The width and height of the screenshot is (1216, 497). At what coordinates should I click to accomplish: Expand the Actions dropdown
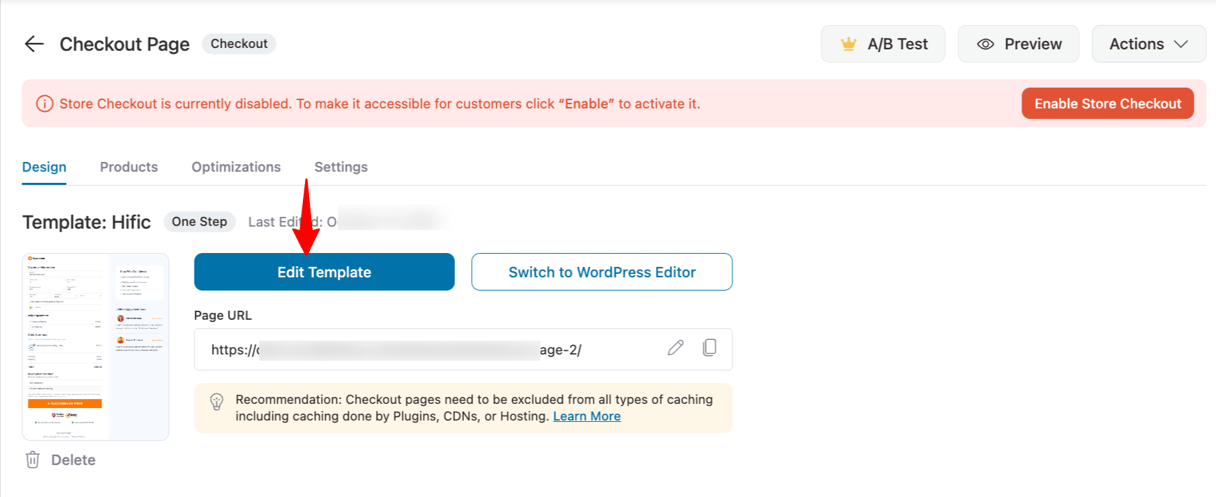tap(1148, 44)
